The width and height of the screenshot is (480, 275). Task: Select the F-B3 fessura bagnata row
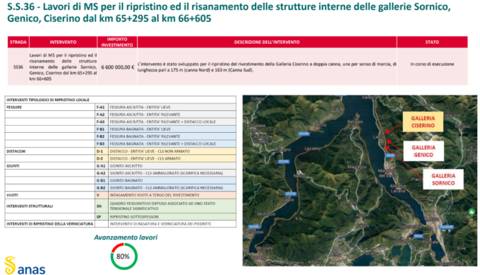tap(120, 144)
